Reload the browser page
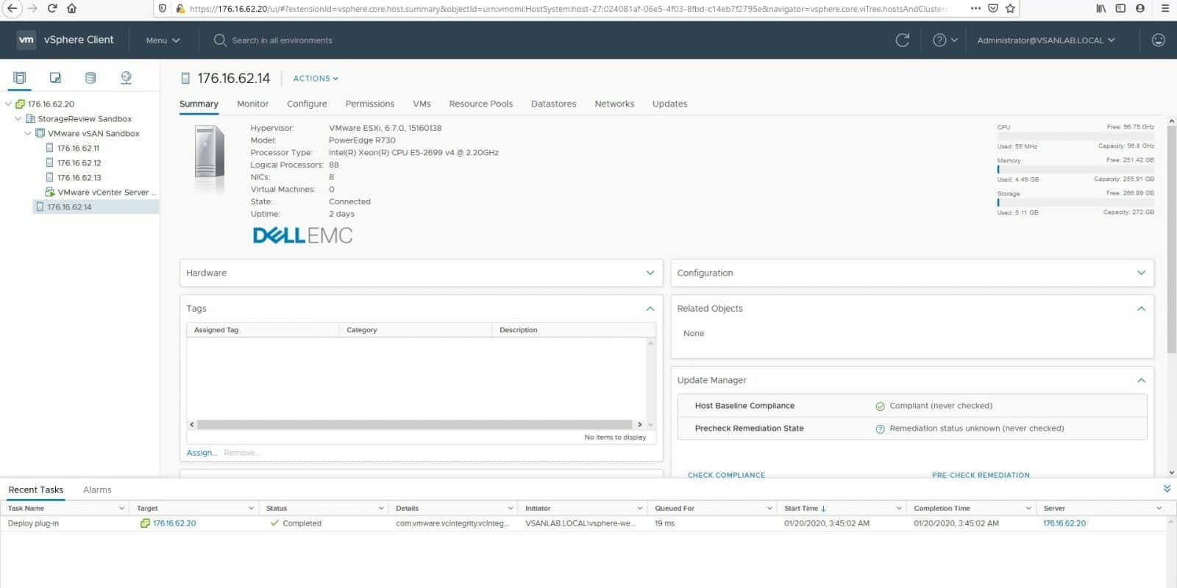The image size is (1177, 588). [51, 9]
